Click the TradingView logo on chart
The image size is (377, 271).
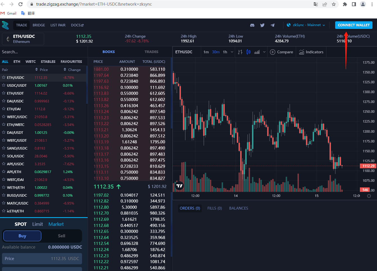[x=179, y=186]
